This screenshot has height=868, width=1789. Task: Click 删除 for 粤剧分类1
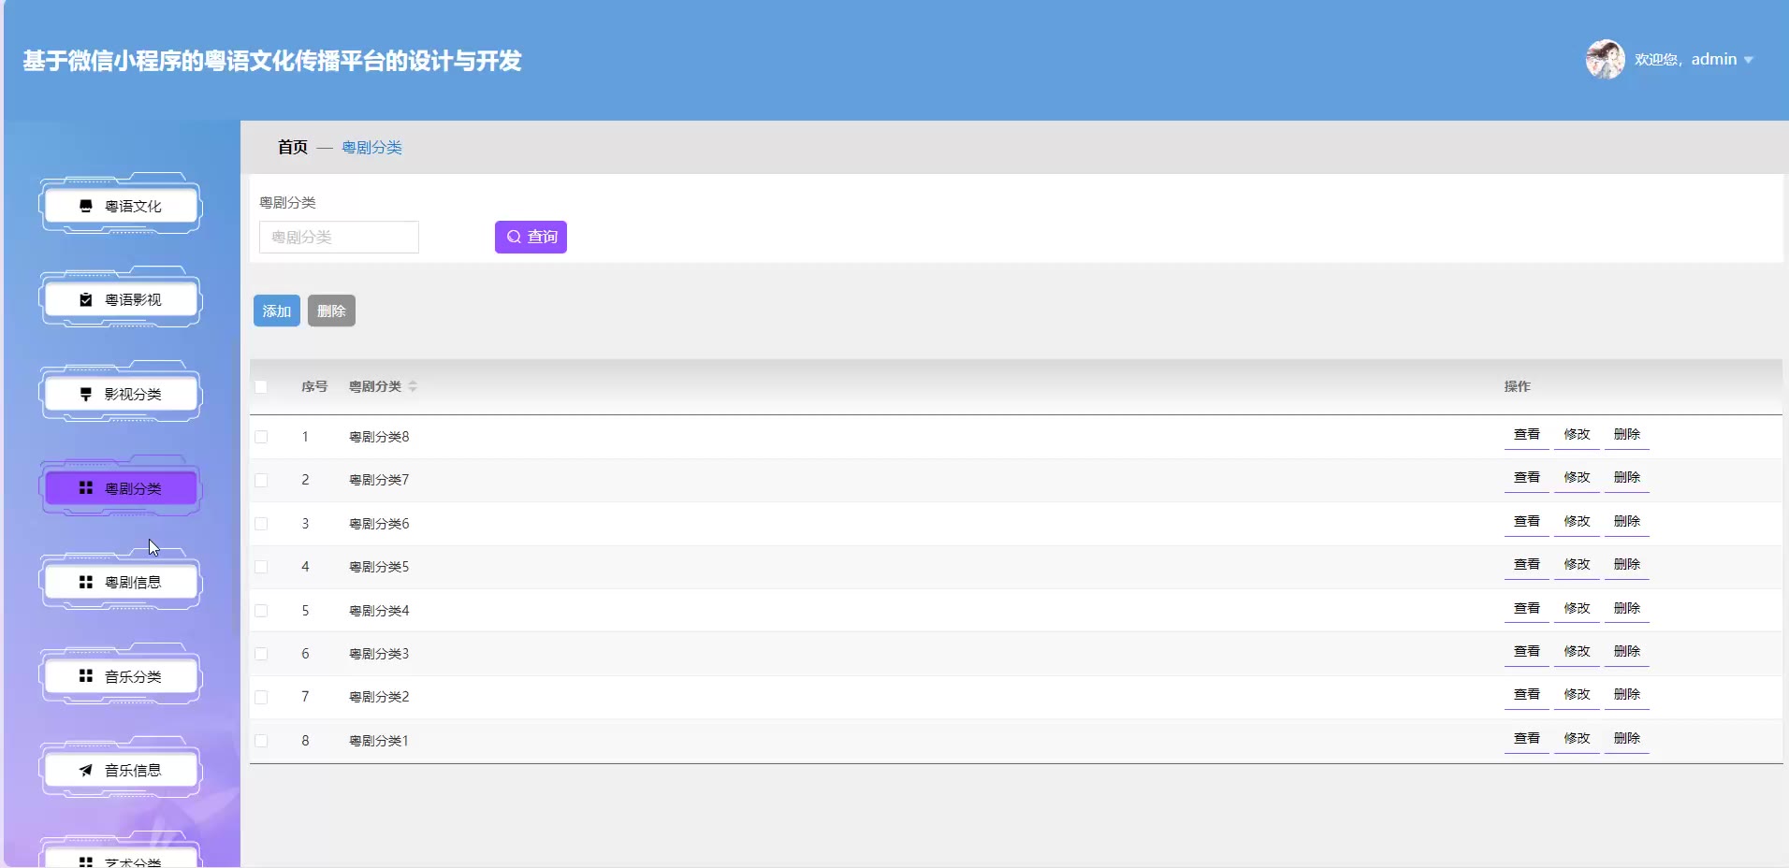[x=1626, y=739]
